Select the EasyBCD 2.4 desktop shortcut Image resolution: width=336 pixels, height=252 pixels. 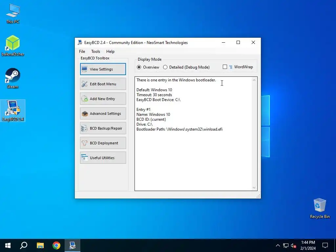coord(13,111)
